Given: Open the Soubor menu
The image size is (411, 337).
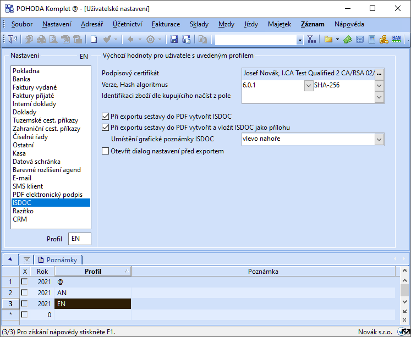Looking at the screenshot, I should (x=22, y=24).
